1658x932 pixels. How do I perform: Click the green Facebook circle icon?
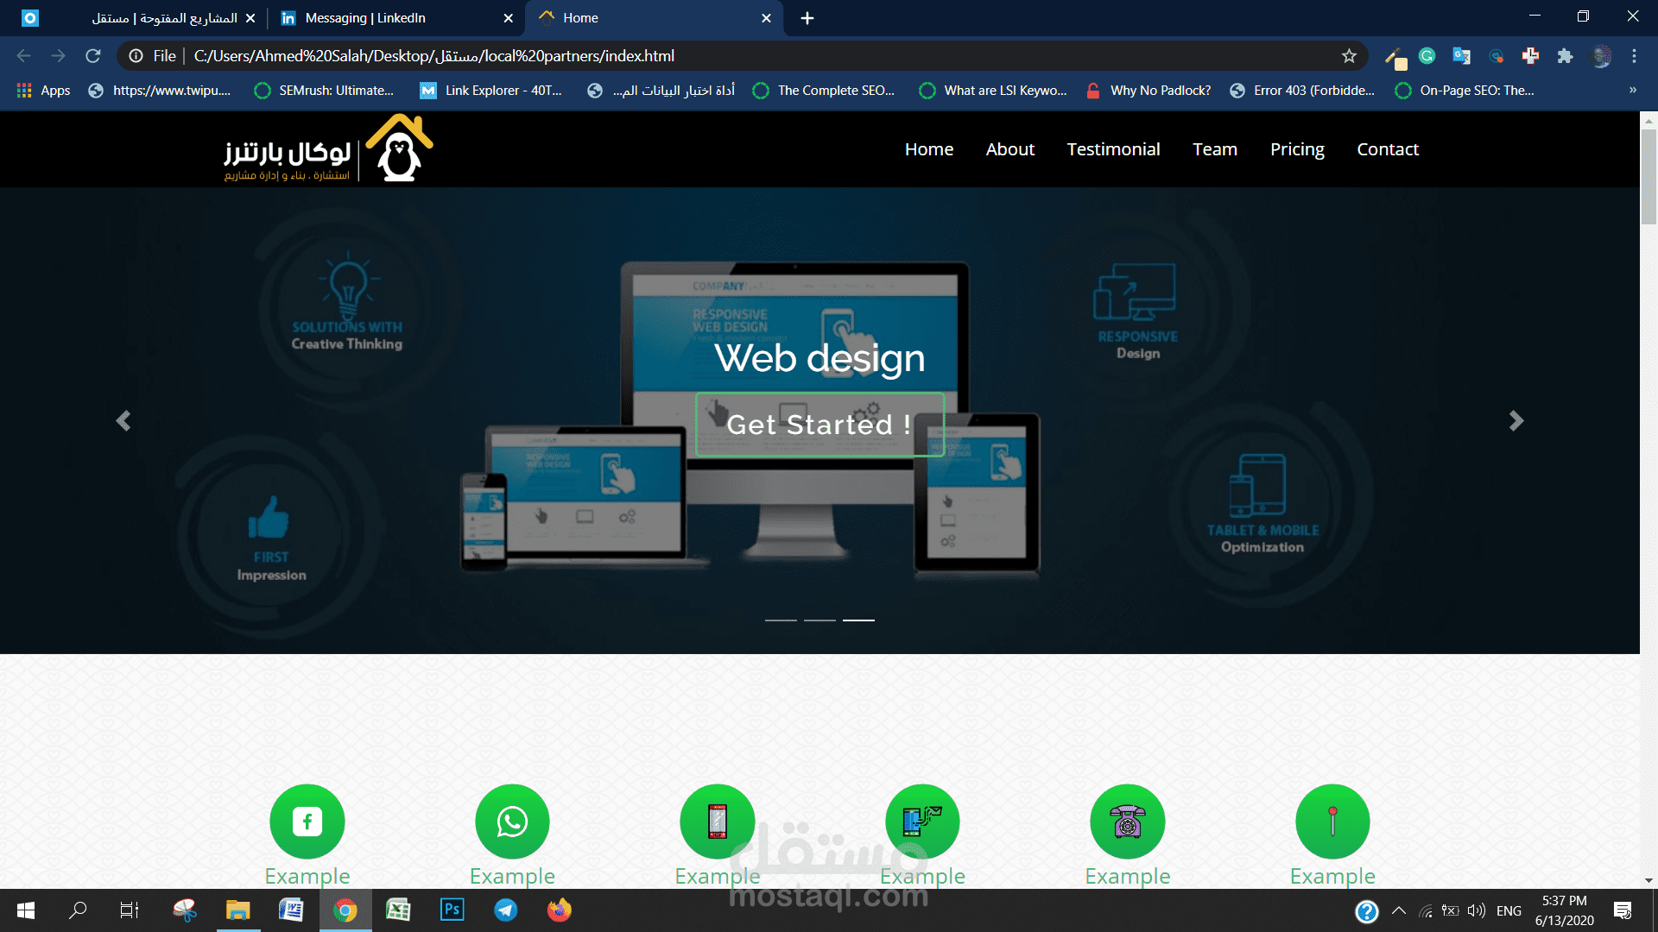click(x=307, y=821)
